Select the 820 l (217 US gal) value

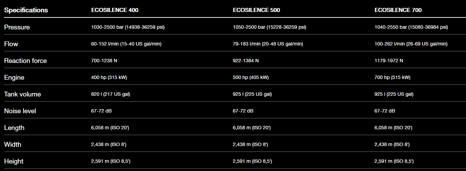[x=111, y=94]
